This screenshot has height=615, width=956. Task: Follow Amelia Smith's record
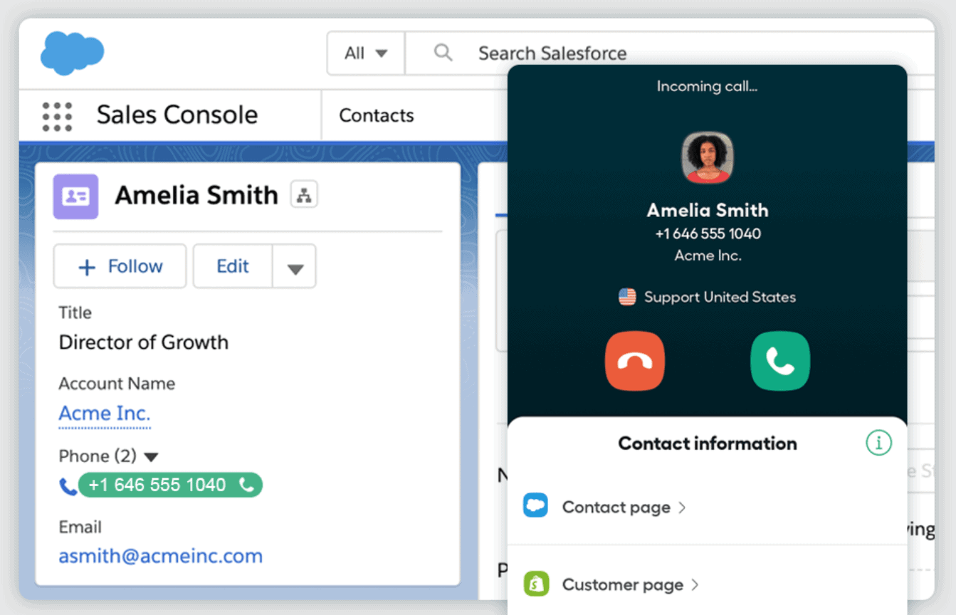(x=120, y=266)
